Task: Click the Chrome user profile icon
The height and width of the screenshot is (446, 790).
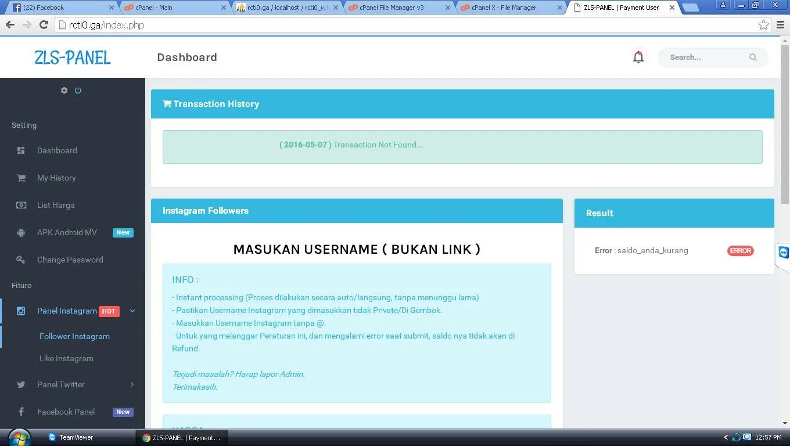Action: click(723, 5)
